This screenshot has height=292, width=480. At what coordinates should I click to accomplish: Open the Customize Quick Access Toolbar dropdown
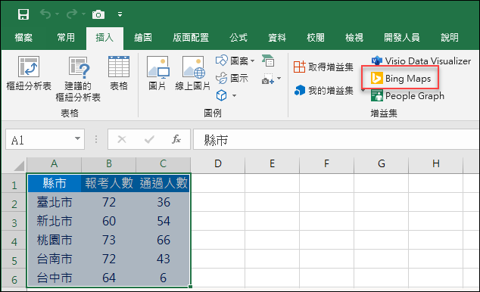point(120,14)
